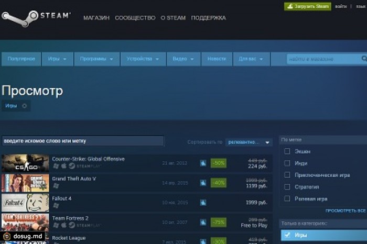Click the -40% discount badge for GTA V
The width and height of the screenshot is (367, 244).
(219, 183)
